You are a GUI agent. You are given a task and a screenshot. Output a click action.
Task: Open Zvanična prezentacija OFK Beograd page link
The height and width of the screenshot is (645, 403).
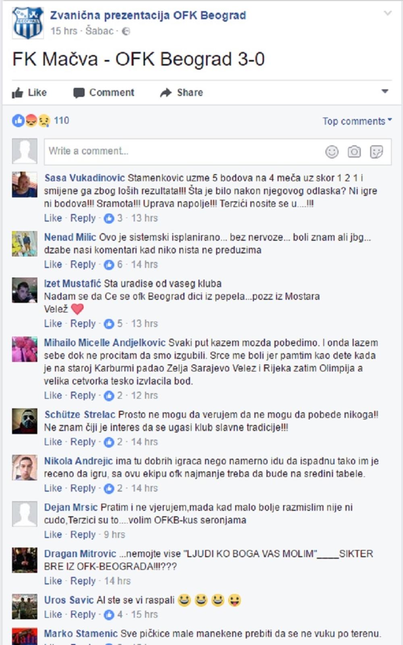pyautogui.click(x=148, y=15)
